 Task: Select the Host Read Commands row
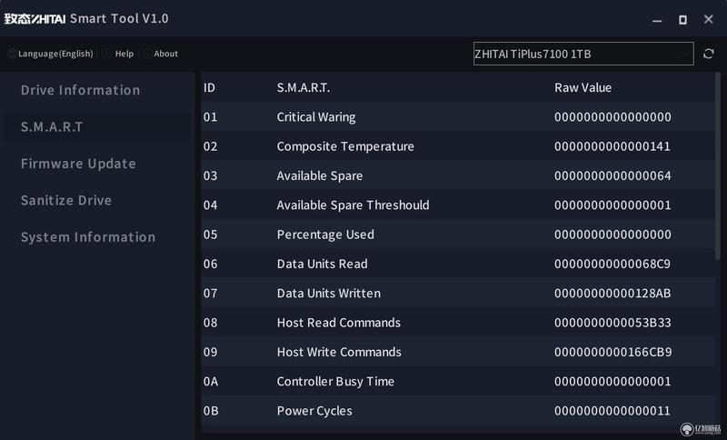point(458,323)
